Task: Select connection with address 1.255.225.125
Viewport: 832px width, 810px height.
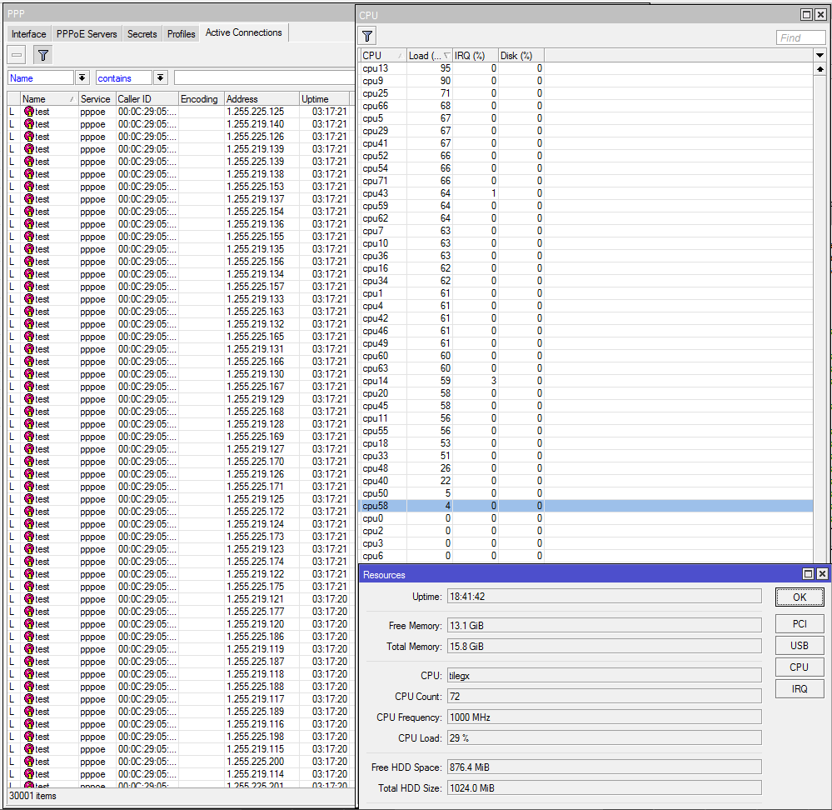Action: (x=180, y=112)
